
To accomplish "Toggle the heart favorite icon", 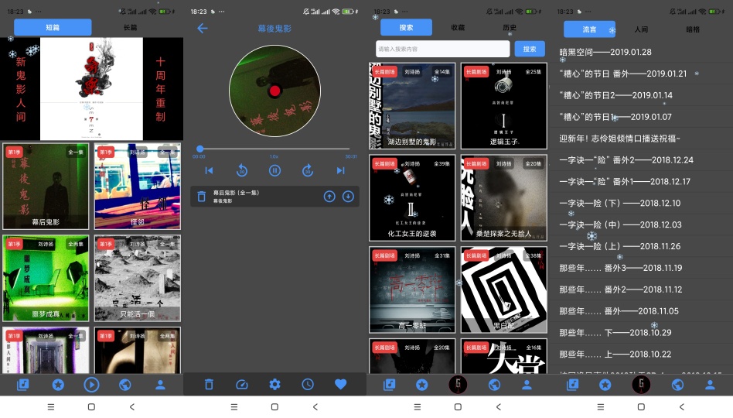I will tap(341, 384).
